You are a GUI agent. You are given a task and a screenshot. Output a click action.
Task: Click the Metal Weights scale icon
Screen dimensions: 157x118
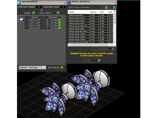click(69, 2)
